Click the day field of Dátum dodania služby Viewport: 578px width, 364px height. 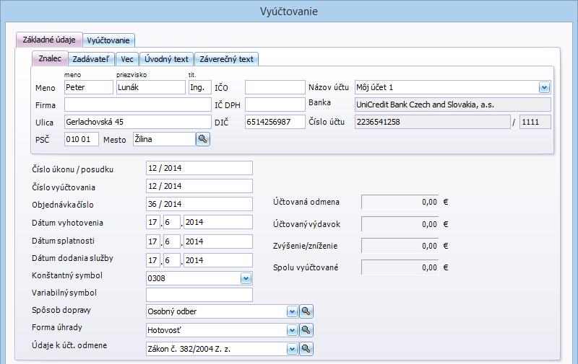click(x=153, y=260)
